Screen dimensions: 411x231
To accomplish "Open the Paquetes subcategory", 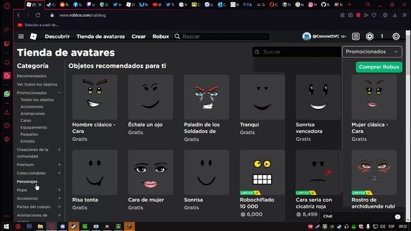I will (29, 134).
